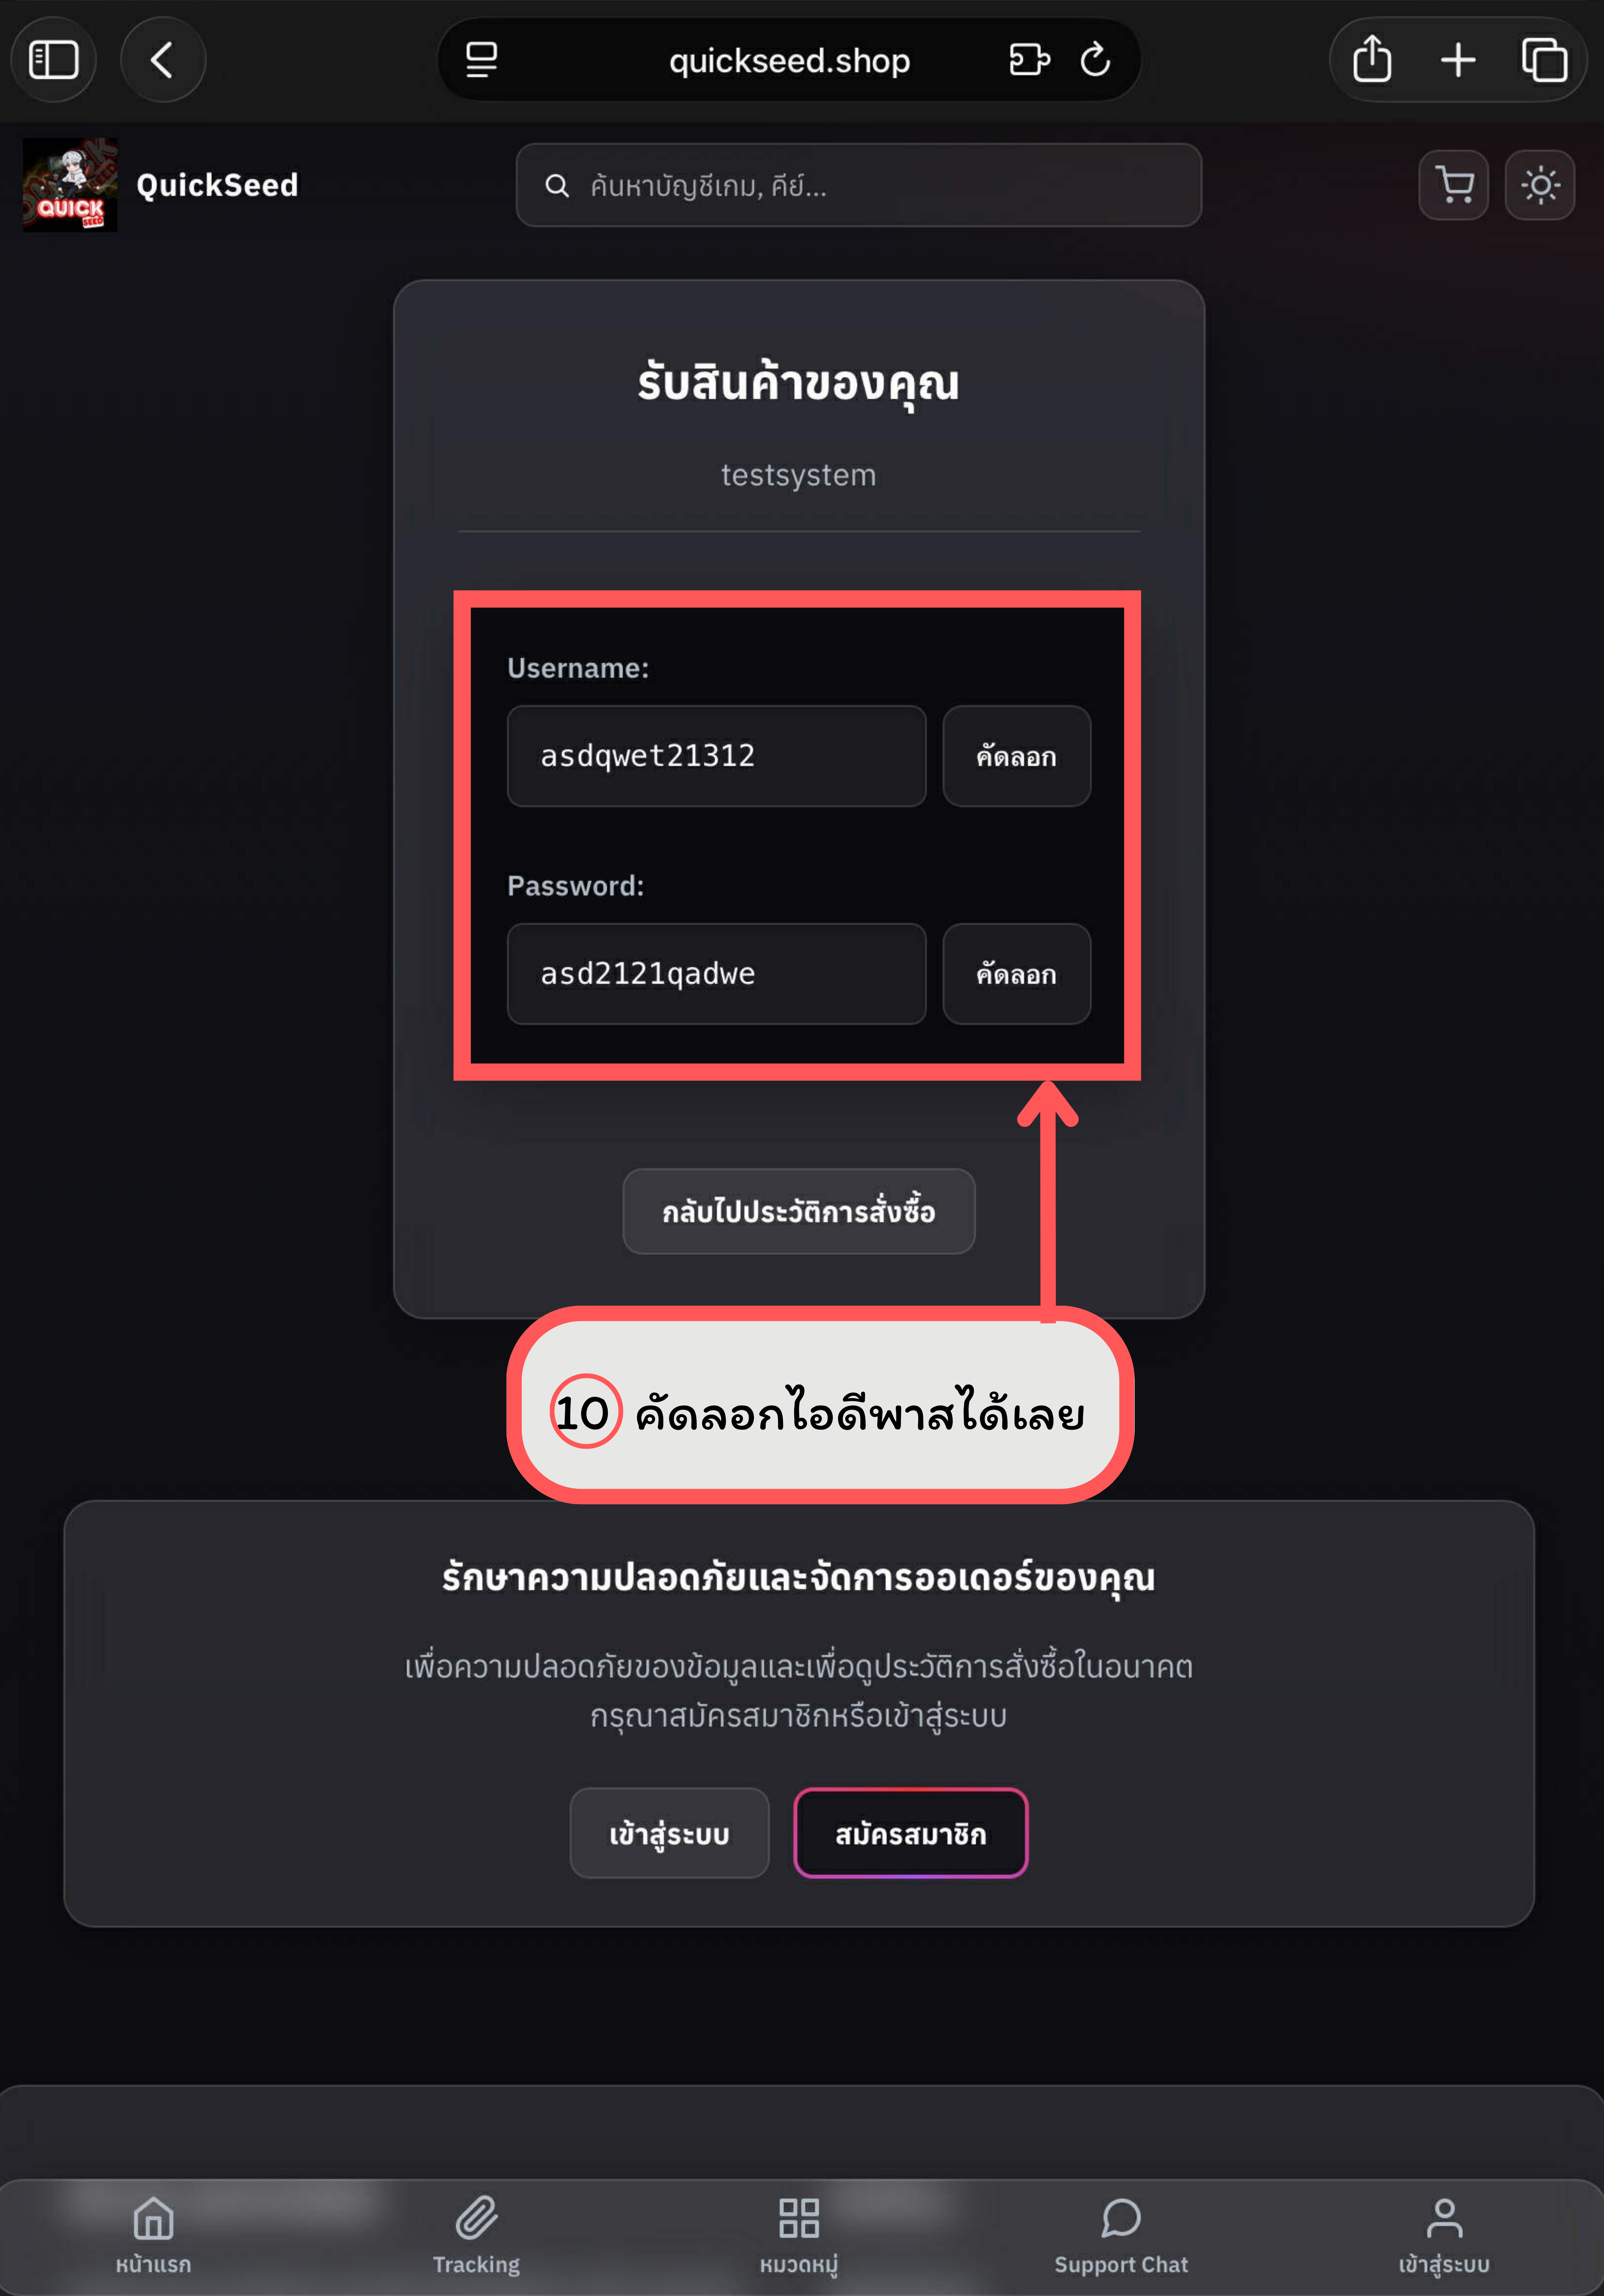Toggle the light/dark theme sun icon
This screenshot has height=2296, width=1604.
click(x=1540, y=185)
